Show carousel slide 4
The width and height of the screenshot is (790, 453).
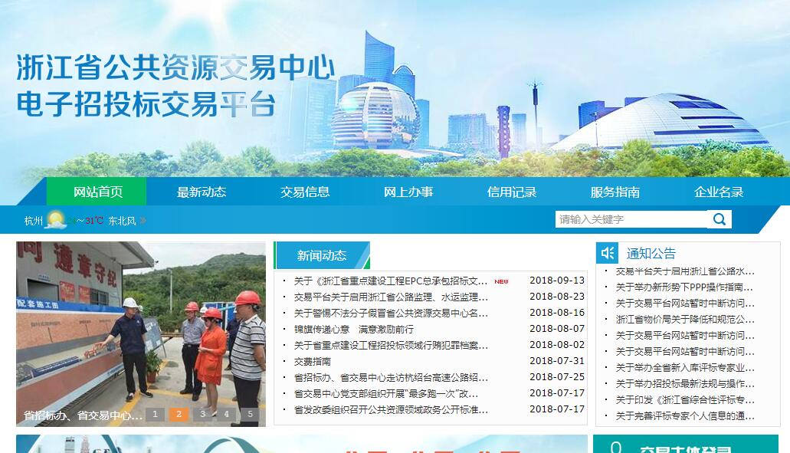(x=226, y=414)
